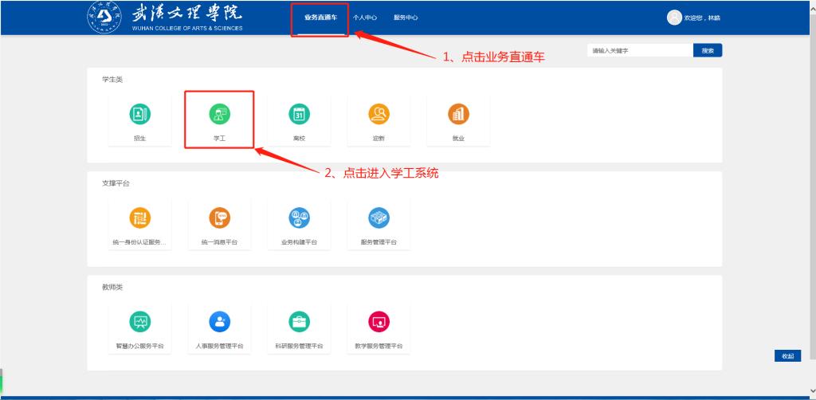The image size is (816, 400).
Task: Open the 服务中心 tab
Action: (406, 18)
